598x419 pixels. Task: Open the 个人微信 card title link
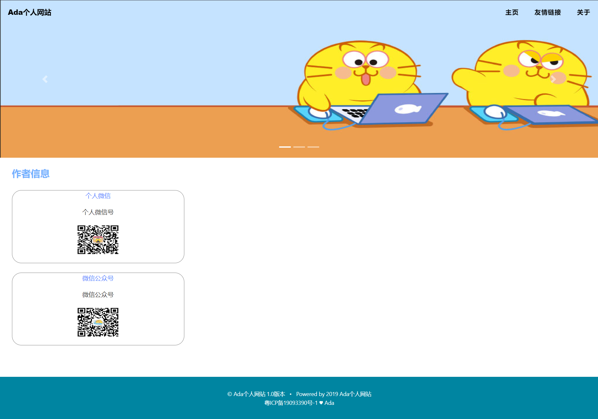pos(98,196)
